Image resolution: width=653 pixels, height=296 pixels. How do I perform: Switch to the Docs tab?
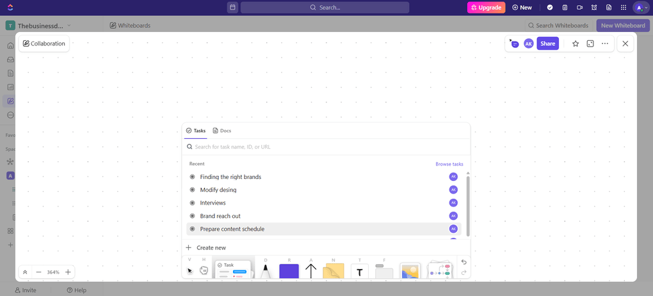pyautogui.click(x=222, y=130)
